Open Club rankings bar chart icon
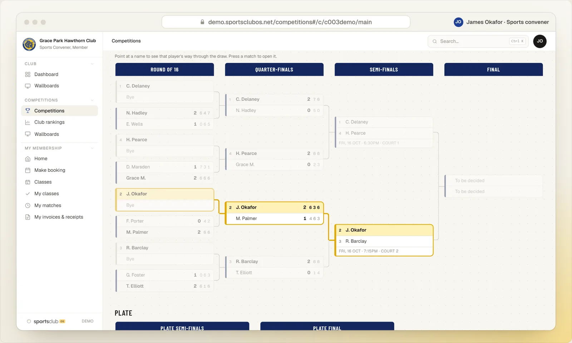This screenshot has height=343, width=572. tap(28, 122)
